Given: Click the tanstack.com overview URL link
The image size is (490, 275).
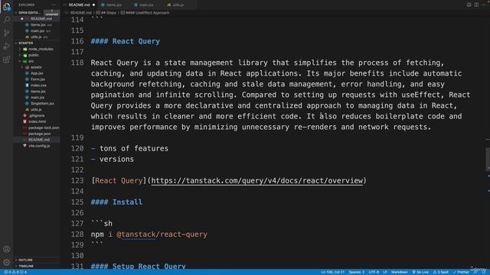Looking at the screenshot, I should point(257,181).
